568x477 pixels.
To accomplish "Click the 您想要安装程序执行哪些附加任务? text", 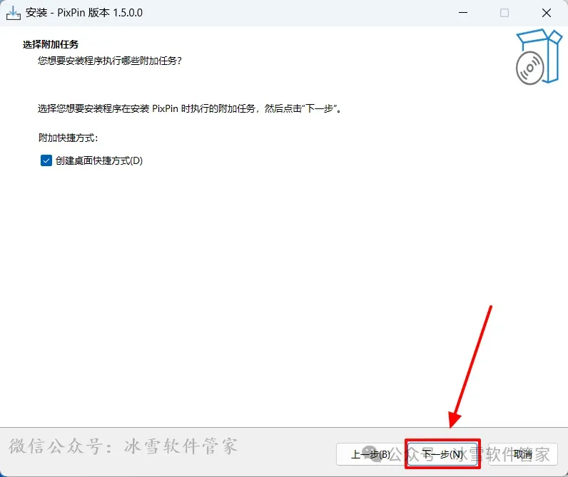I will (x=109, y=61).
